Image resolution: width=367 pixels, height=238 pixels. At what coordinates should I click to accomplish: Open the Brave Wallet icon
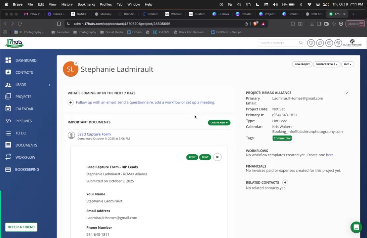click(x=326, y=24)
